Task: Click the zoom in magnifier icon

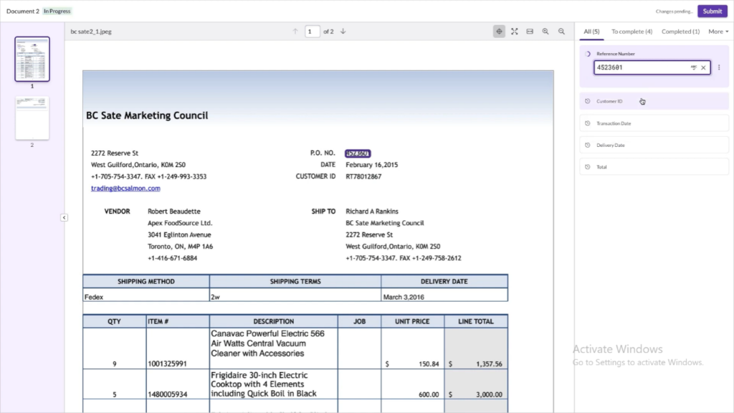Action: click(545, 32)
